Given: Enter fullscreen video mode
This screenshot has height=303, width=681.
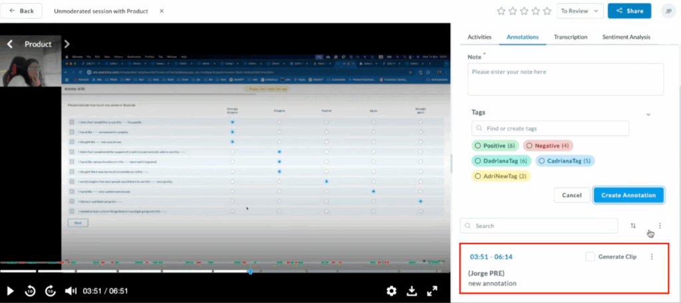Looking at the screenshot, I should point(432,291).
